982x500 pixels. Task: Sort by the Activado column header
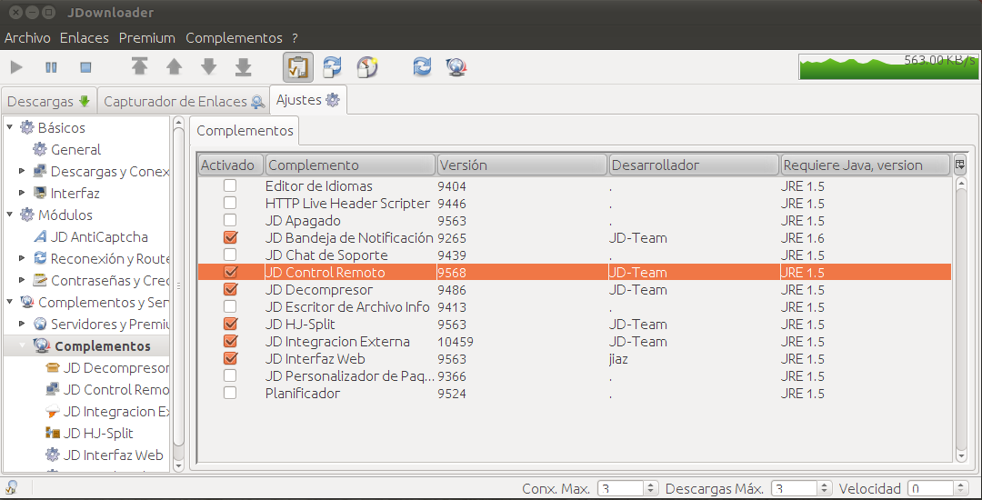coord(231,165)
